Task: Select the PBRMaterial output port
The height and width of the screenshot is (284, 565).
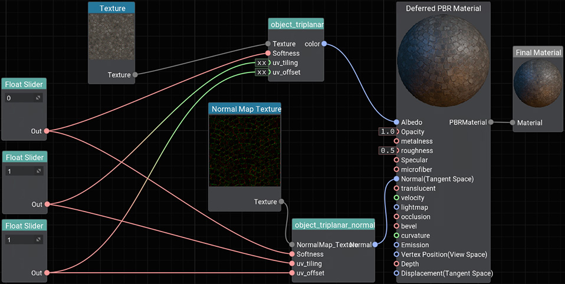Action: click(491, 123)
